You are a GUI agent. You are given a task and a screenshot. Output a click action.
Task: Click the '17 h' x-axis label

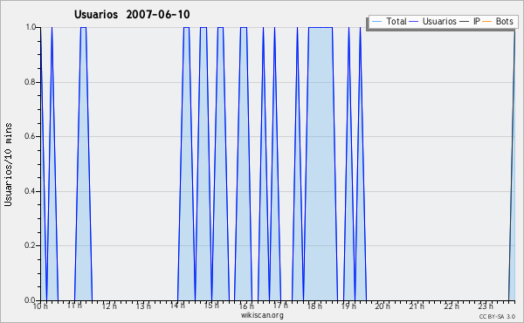[x=280, y=306]
